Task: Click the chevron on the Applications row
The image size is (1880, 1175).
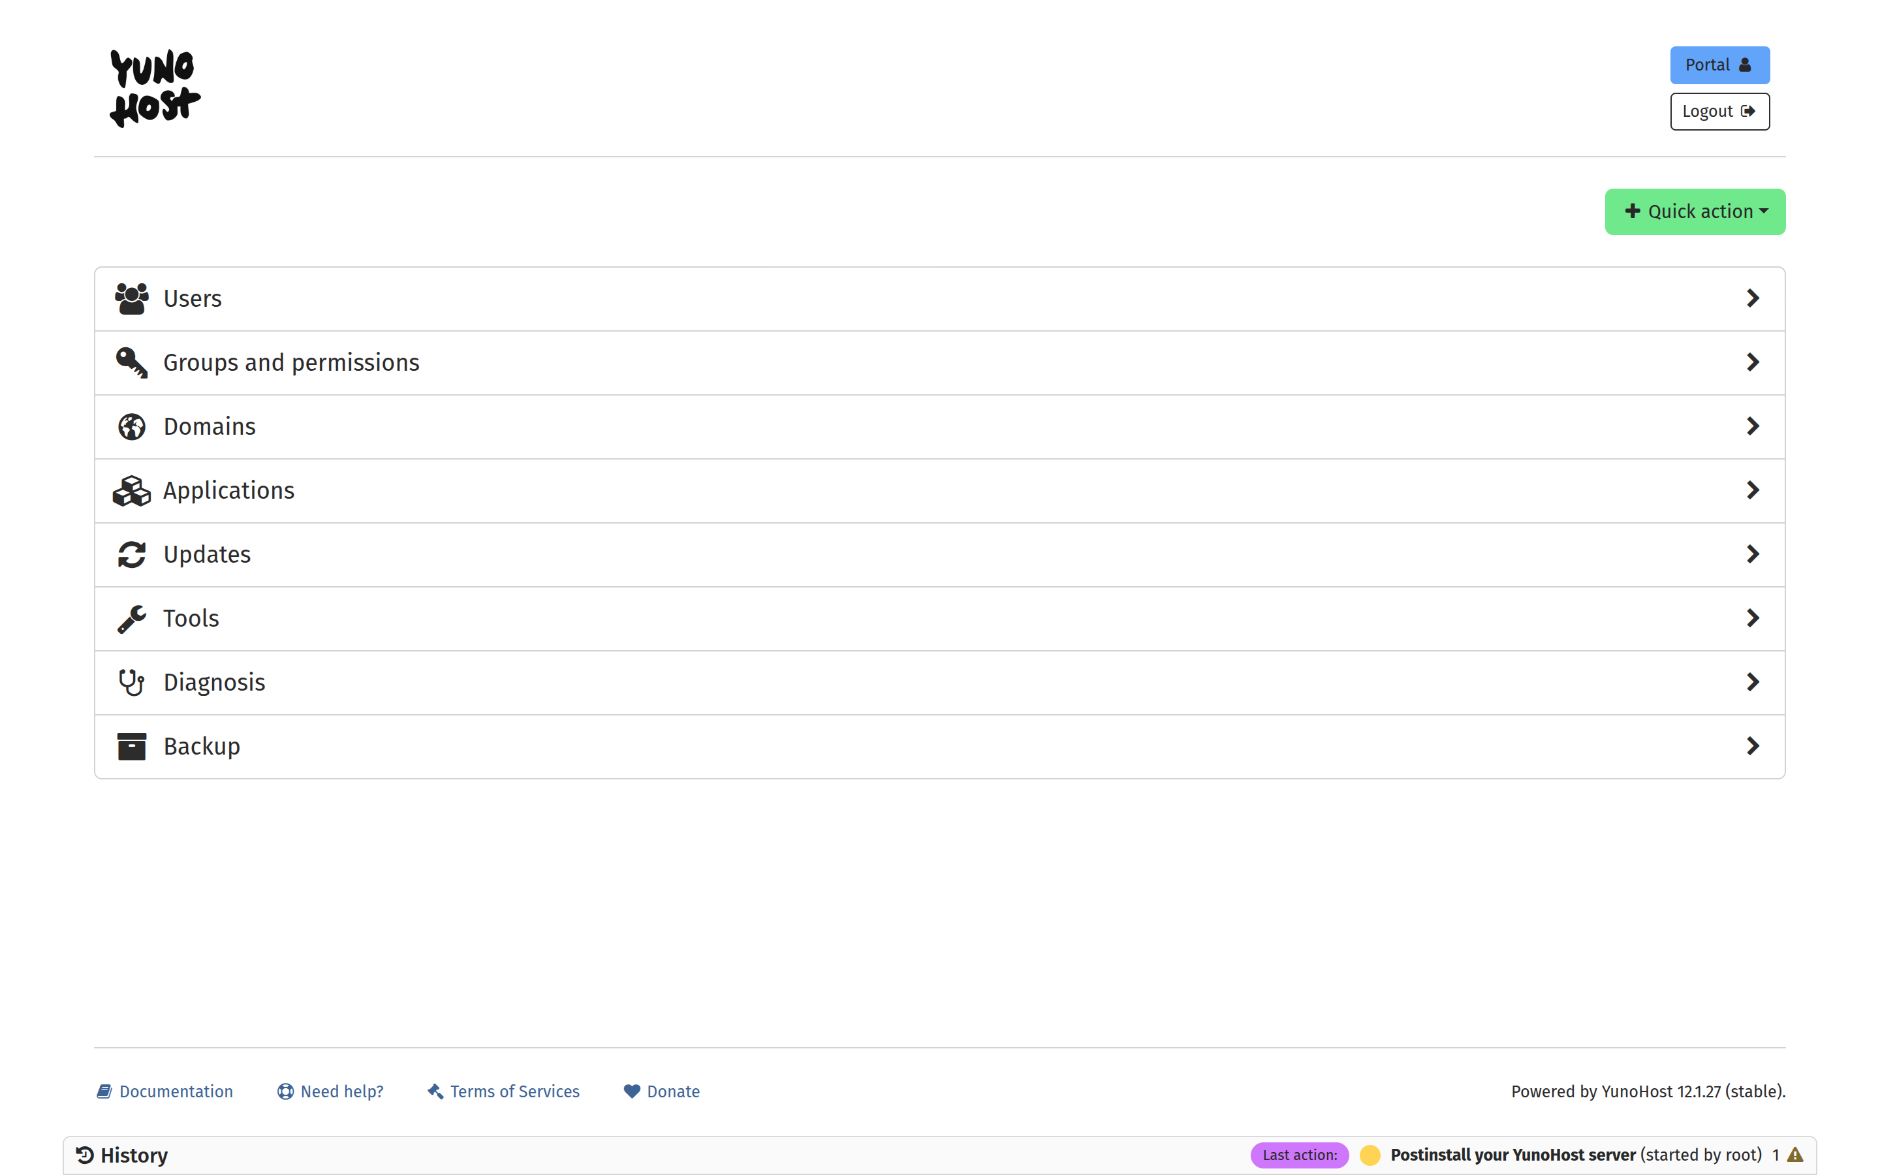Action: coord(1753,490)
